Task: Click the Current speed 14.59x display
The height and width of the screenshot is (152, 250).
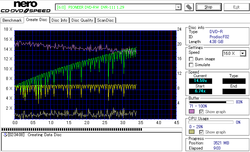Action: coord(200,81)
